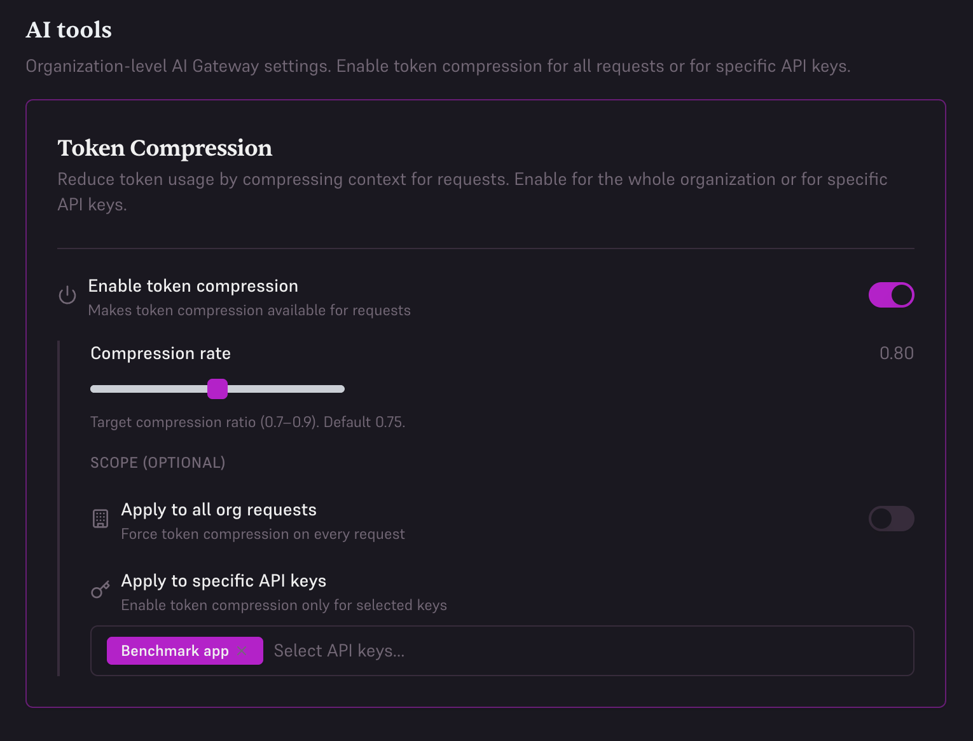Click the purple slider handle icon
This screenshot has width=973, height=741.
(219, 388)
